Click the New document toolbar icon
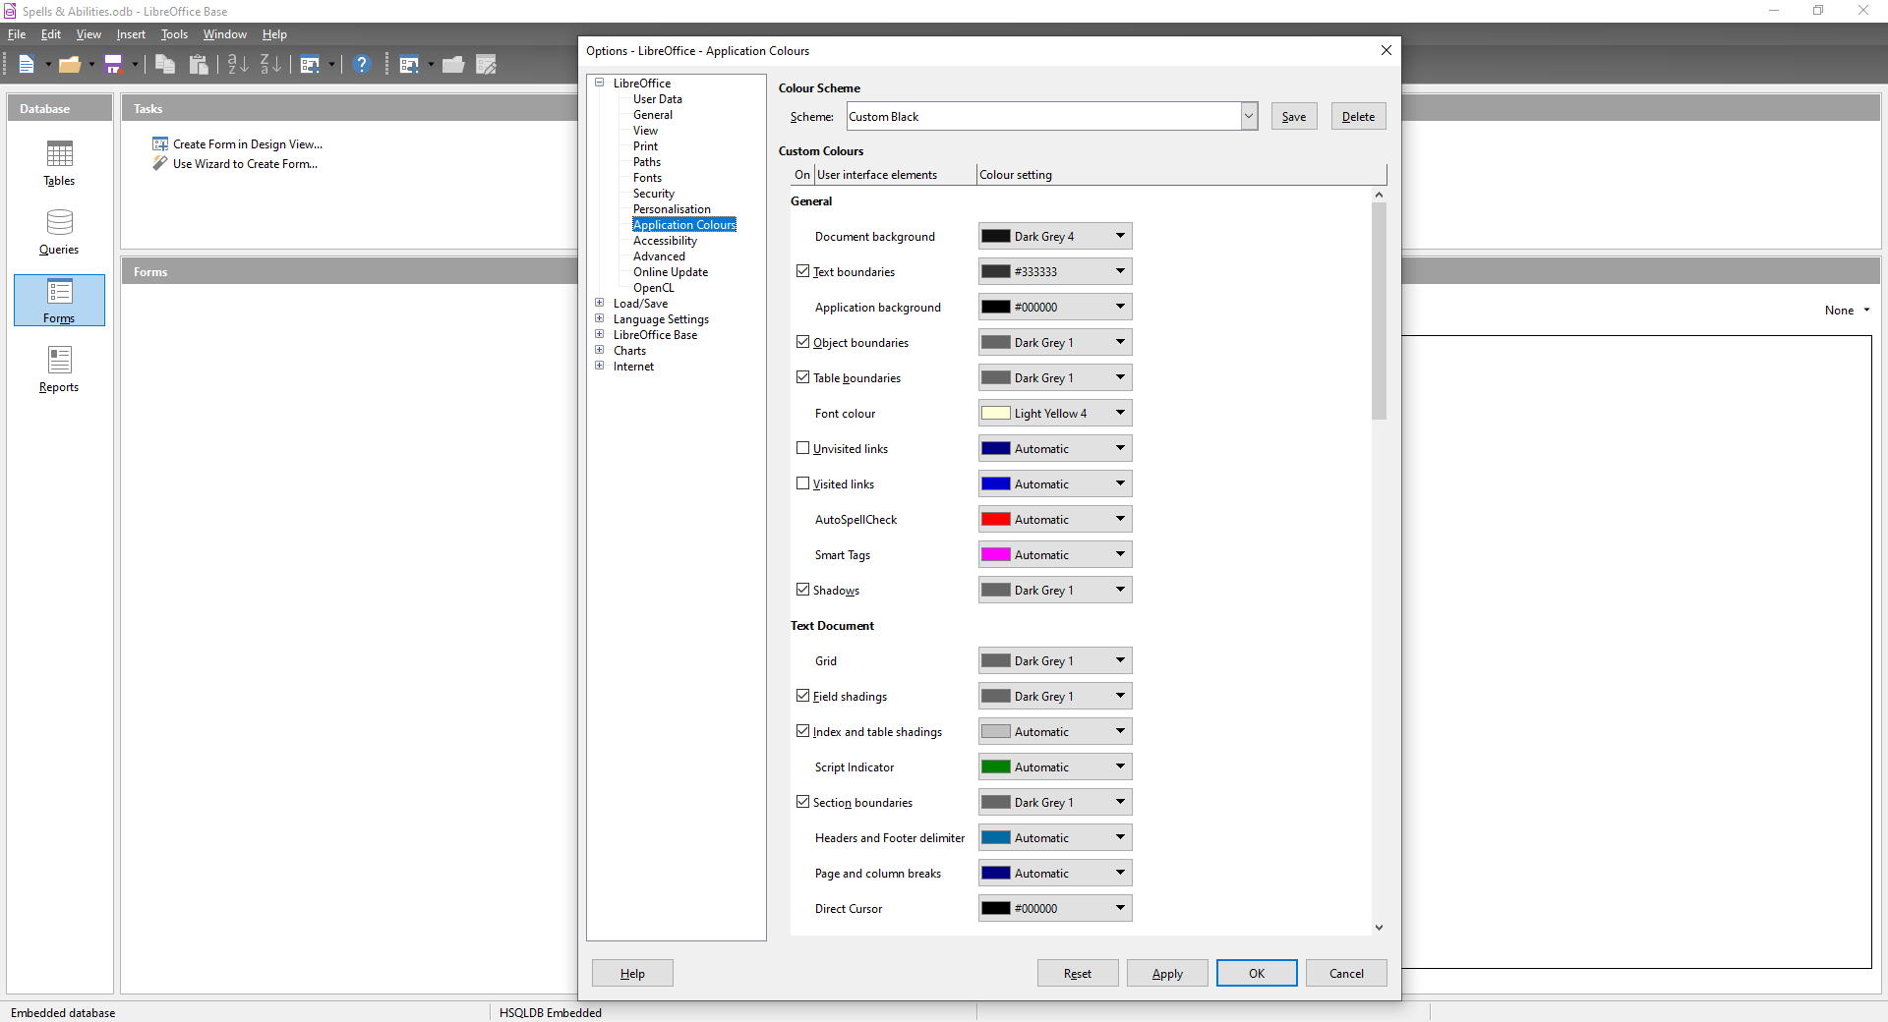Image resolution: width=1888 pixels, height=1022 pixels. pyautogui.click(x=27, y=65)
